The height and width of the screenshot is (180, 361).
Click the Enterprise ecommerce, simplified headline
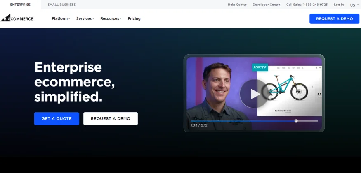click(x=75, y=82)
